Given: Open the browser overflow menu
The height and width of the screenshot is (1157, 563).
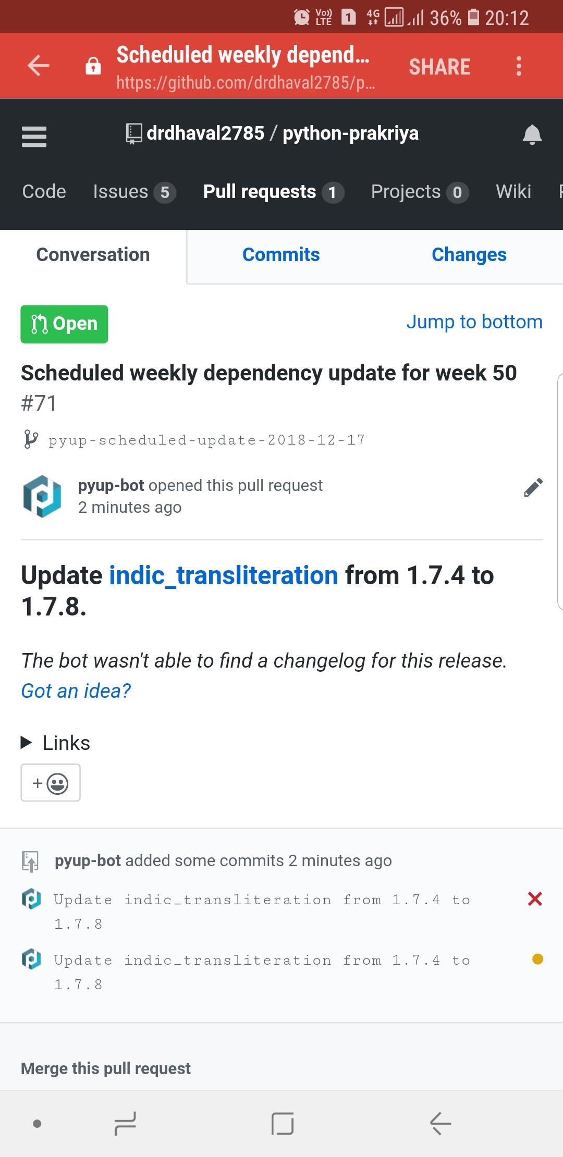Looking at the screenshot, I should (519, 66).
